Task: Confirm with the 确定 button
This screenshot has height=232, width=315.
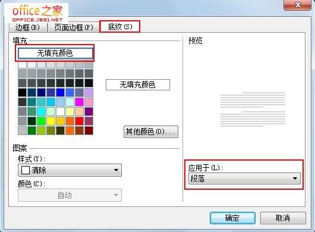Action: pyautogui.click(x=232, y=218)
